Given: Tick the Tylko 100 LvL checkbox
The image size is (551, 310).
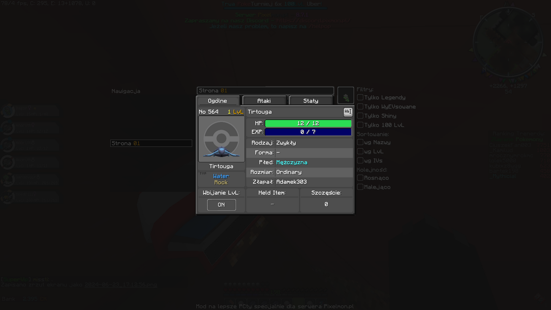Looking at the screenshot, I should tap(360, 125).
